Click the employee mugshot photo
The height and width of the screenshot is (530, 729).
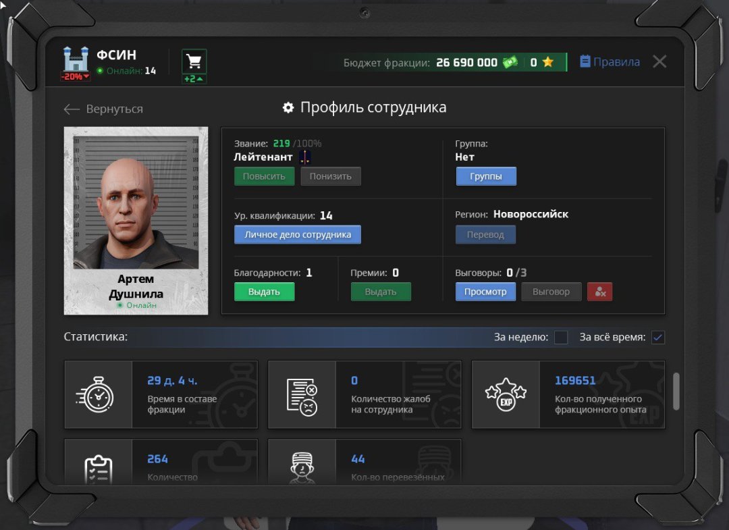click(136, 203)
